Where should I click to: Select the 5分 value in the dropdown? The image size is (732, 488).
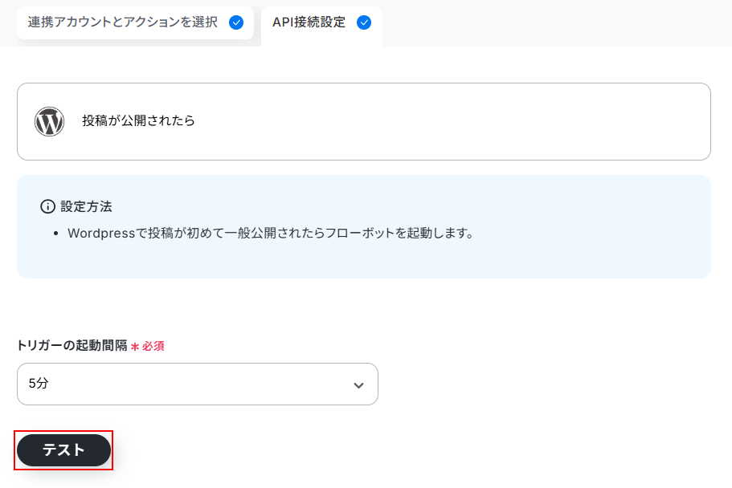(x=39, y=384)
